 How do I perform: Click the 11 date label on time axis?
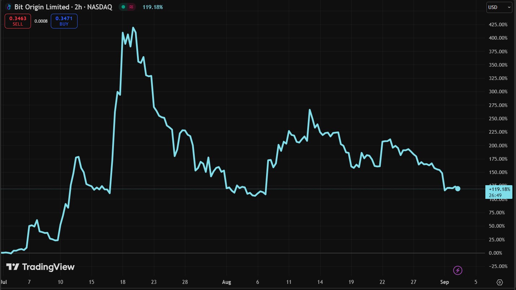[289, 282]
